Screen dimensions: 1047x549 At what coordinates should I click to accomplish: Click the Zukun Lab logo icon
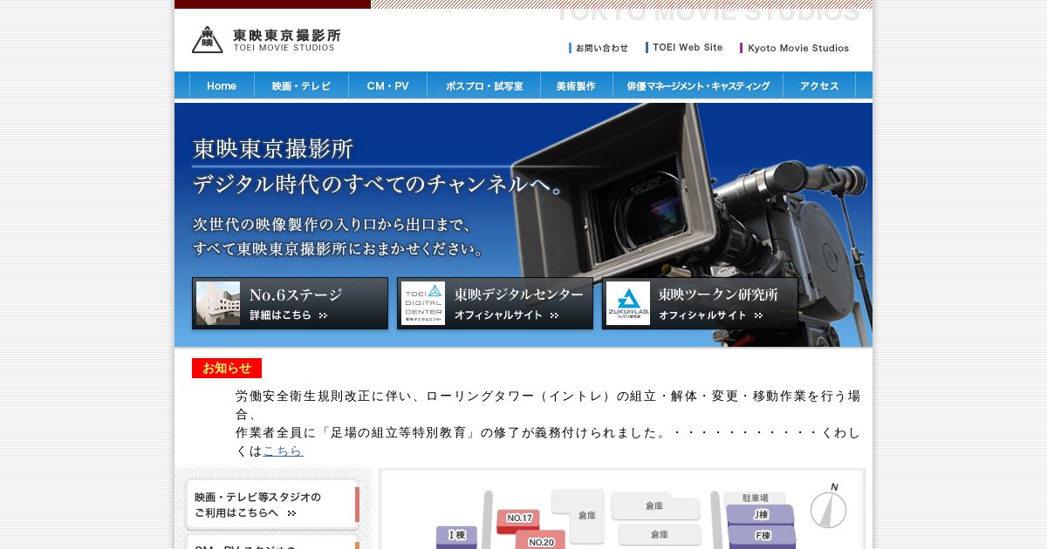628,303
